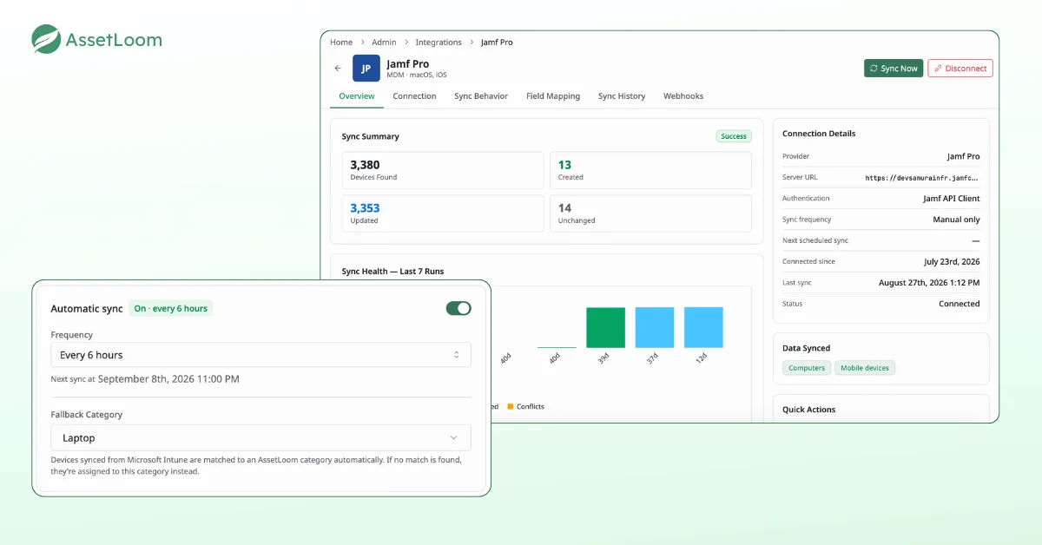The width and height of the screenshot is (1042, 545).
Task: Open the Integrations breadcrumb link
Action: 439,42
